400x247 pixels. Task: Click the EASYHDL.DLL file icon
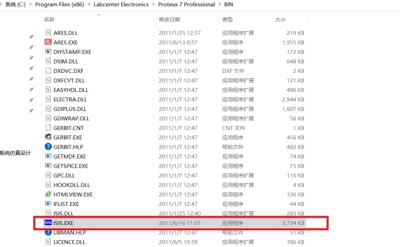pos(48,90)
